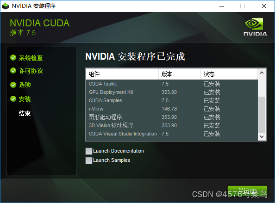
Task: Select the 许可协议 step
Action: click(x=31, y=71)
